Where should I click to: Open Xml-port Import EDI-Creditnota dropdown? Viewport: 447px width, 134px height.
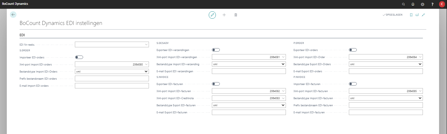(x=283, y=98)
